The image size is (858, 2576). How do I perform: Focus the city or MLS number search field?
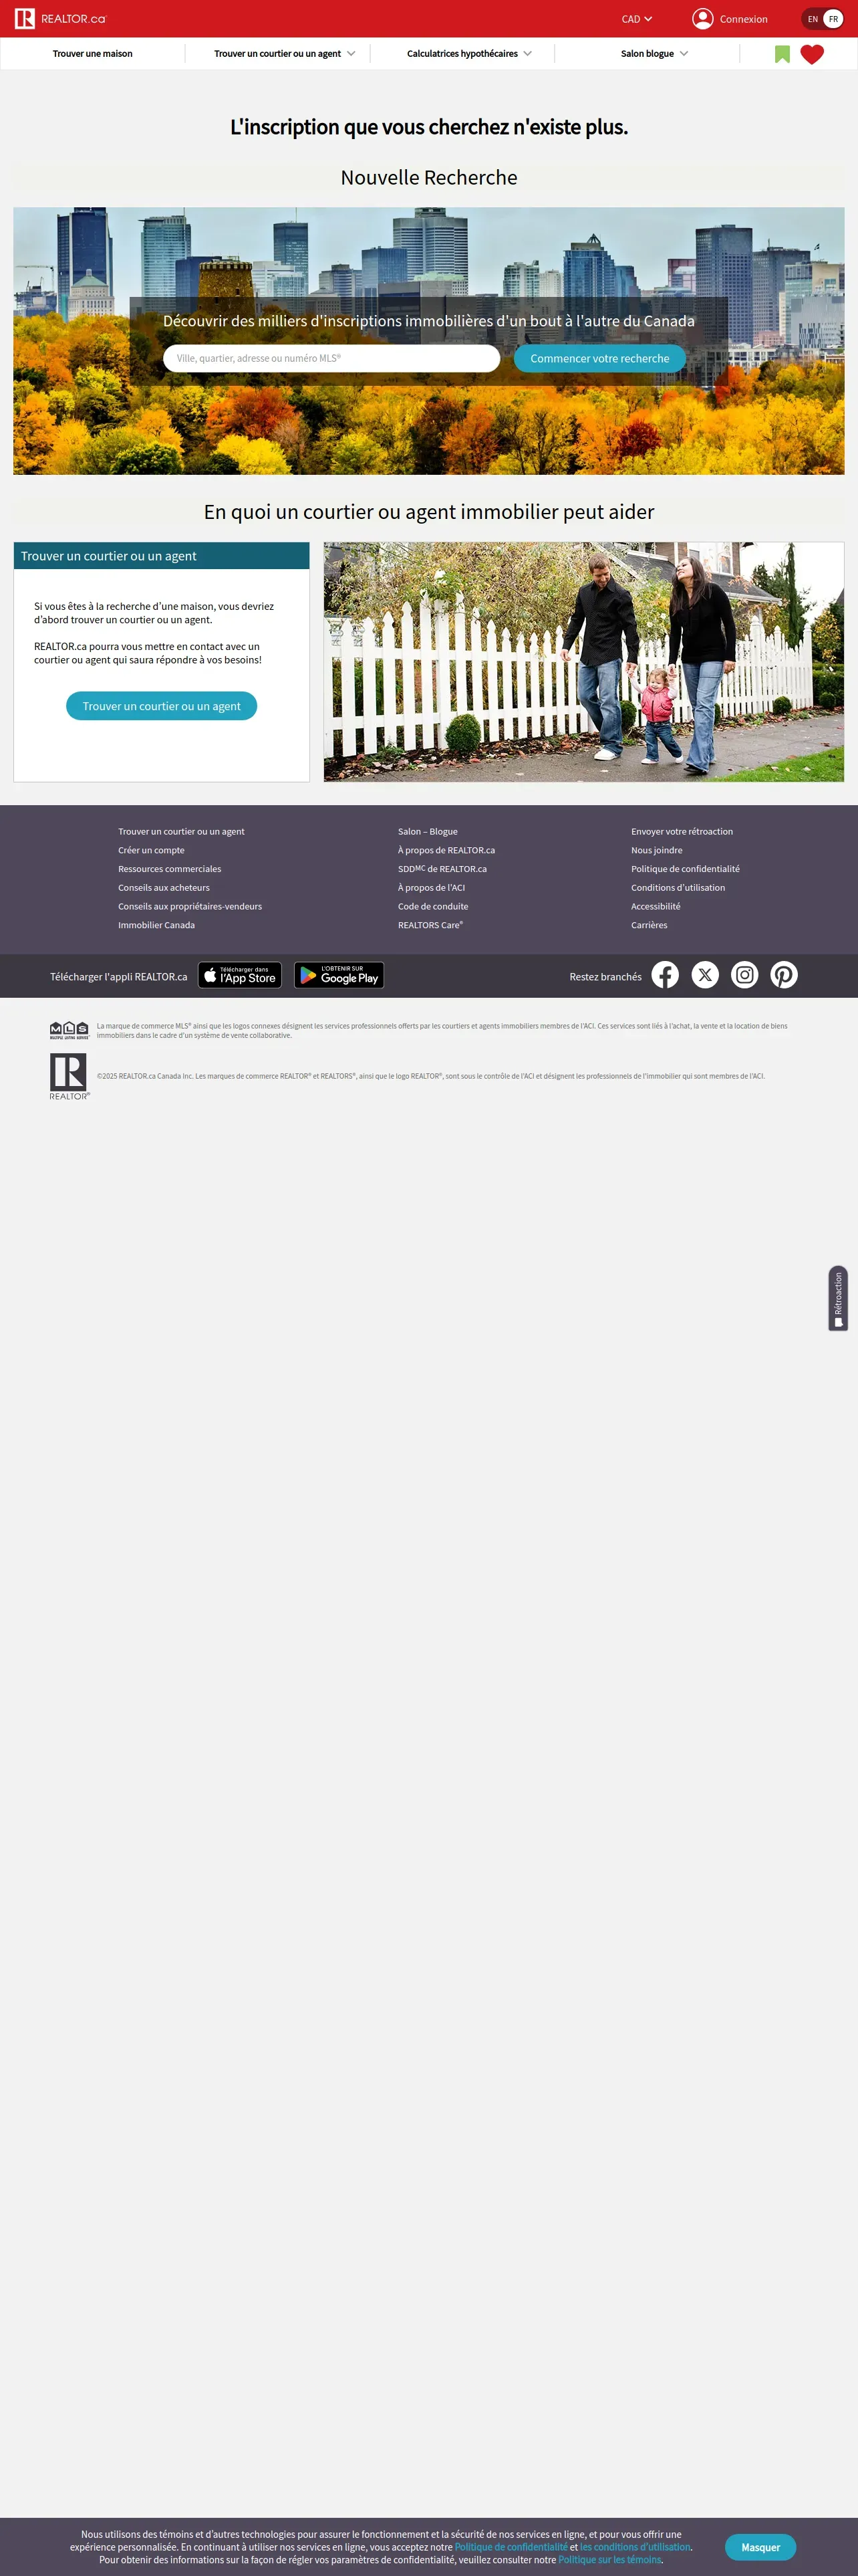click(331, 358)
